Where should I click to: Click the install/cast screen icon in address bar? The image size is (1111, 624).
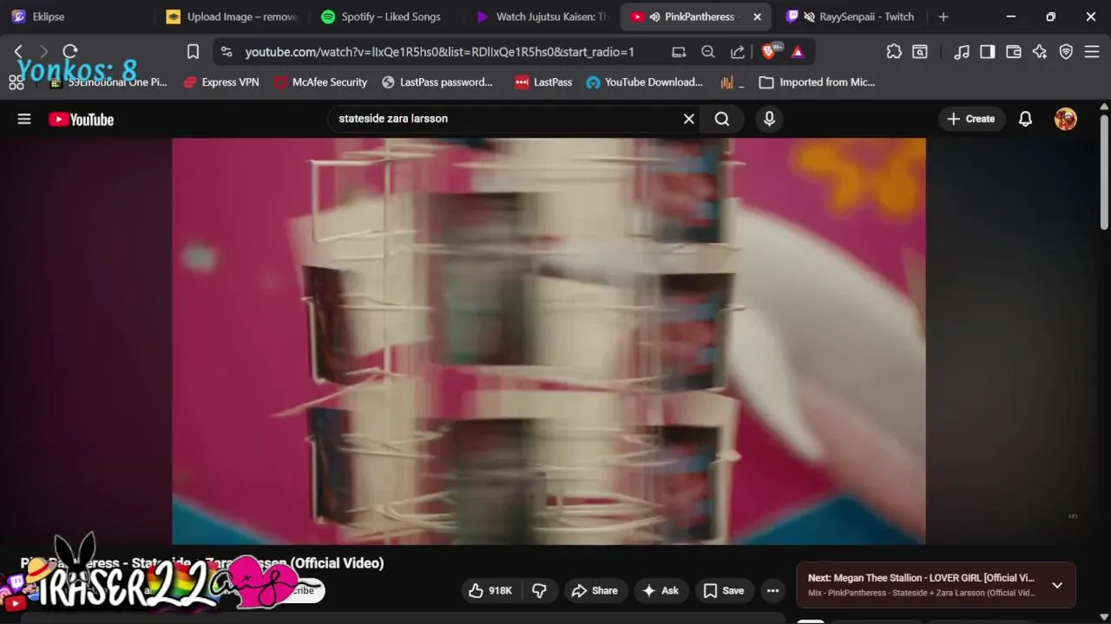pos(679,52)
